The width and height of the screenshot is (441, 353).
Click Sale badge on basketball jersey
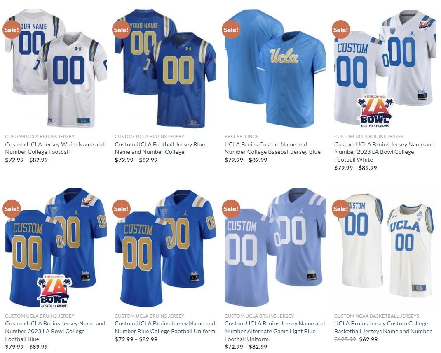click(x=340, y=209)
